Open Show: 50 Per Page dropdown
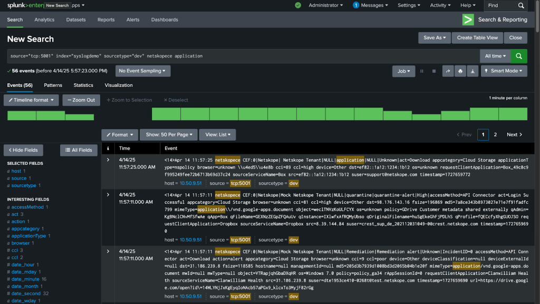This screenshot has width=540, height=304. (x=169, y=135)
